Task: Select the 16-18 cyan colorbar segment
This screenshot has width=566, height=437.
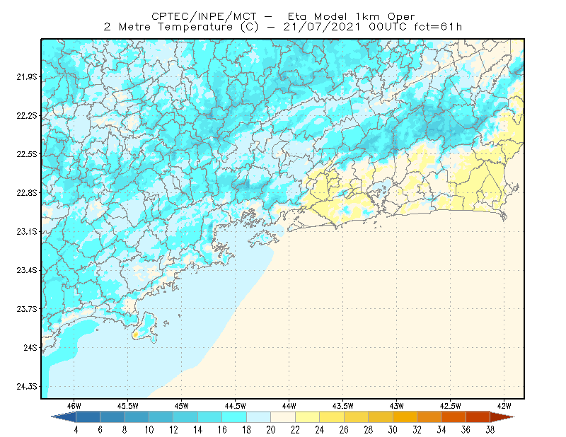Action: pos(234,417)
